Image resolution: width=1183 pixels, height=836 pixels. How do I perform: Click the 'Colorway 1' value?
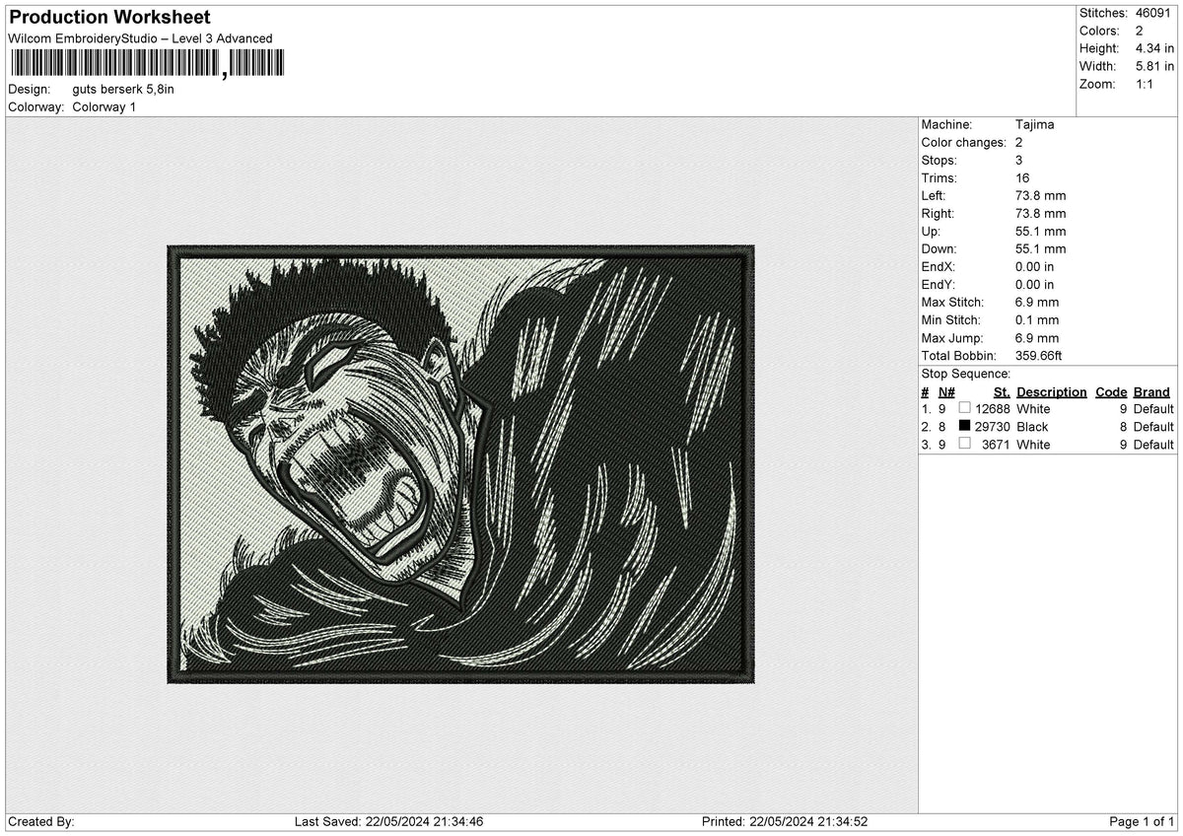(104, 106)
